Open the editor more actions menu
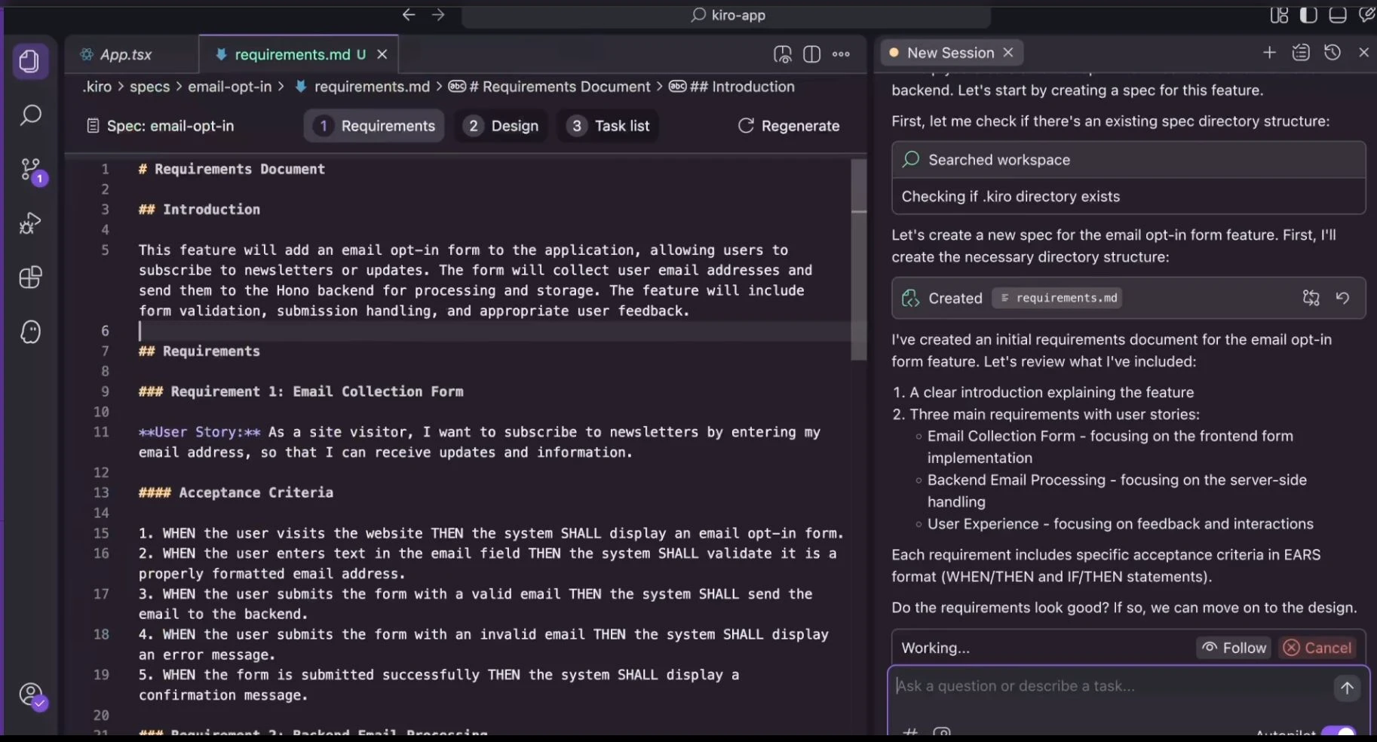The image size is (1377, 742). 842,54
